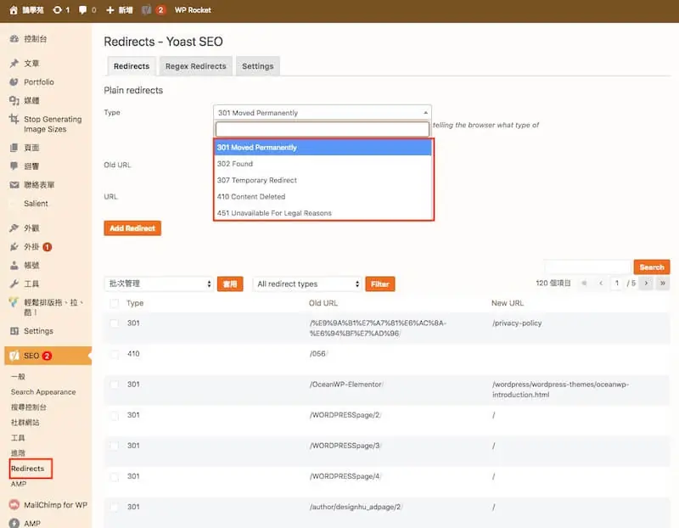Open Appearance 外觀 brush icon
The width and height of the screenshot is (679, 528).
coord(14,227)
